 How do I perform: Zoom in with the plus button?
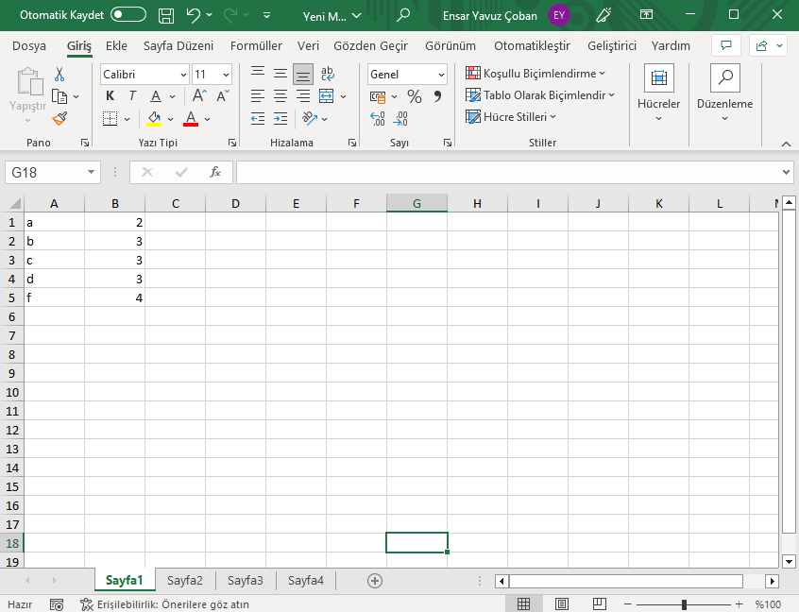coord(739,604)
